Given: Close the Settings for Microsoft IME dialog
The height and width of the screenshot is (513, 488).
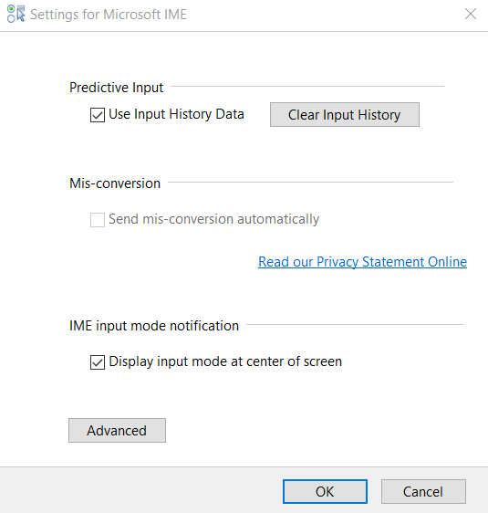Looking at the screenshot, I should 471,14.
